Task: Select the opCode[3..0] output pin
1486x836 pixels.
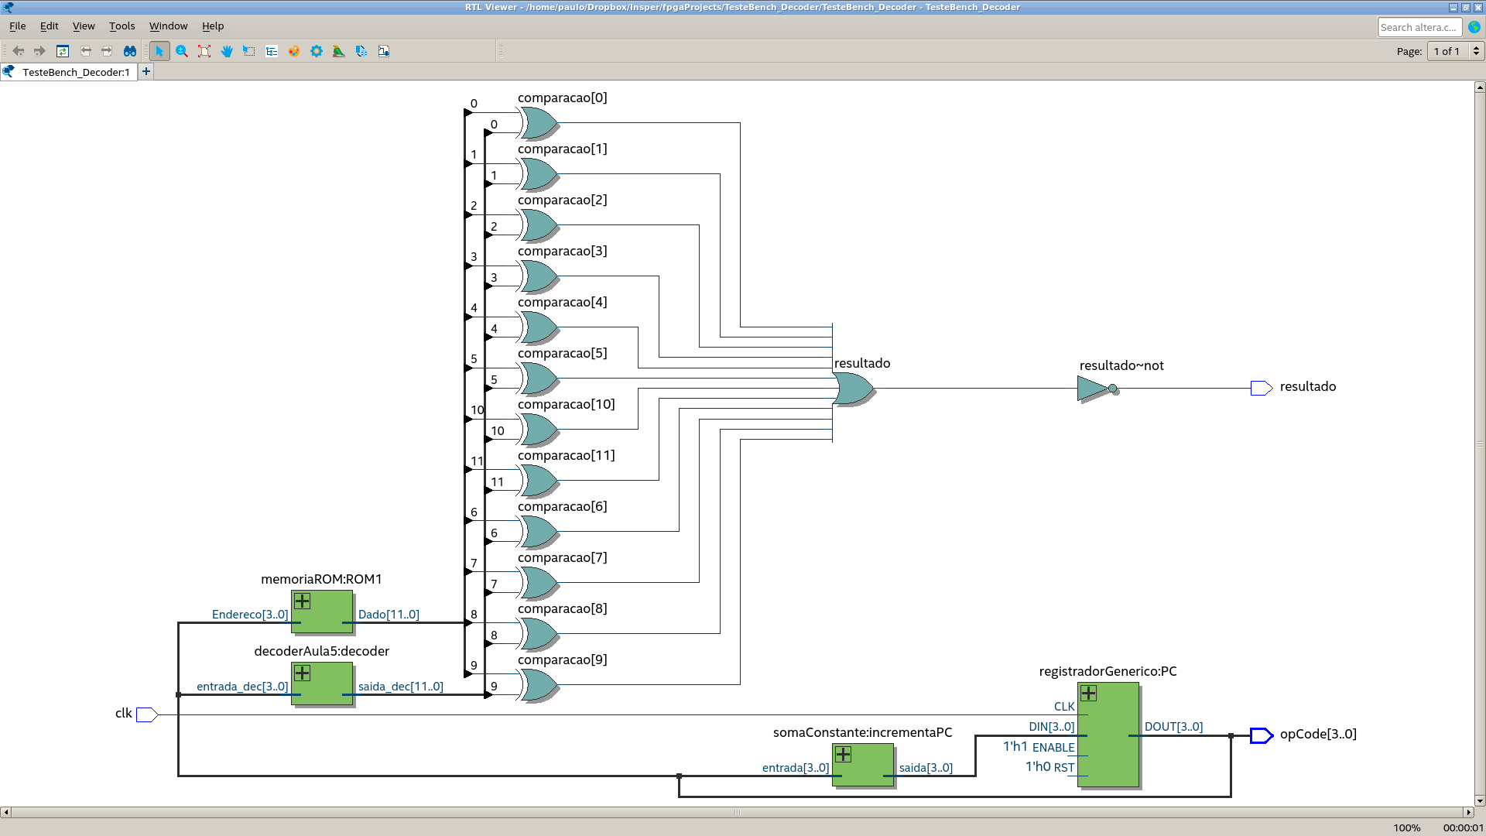Action: [1262, 735]
